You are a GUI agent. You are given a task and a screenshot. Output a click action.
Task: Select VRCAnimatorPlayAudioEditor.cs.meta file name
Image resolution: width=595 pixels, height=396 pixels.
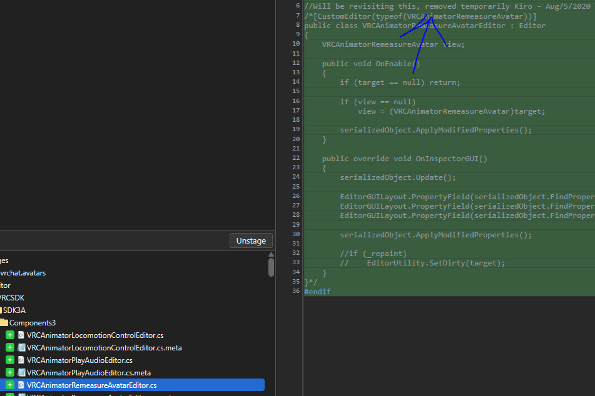89,373
